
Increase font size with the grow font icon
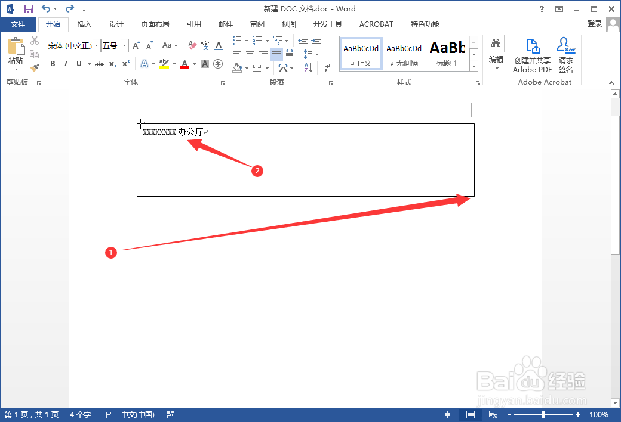pos(136,45)
